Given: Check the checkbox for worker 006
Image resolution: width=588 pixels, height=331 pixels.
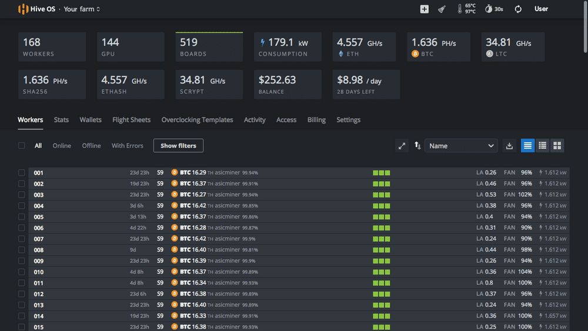Looking at the screenshot, I should 21,228.
